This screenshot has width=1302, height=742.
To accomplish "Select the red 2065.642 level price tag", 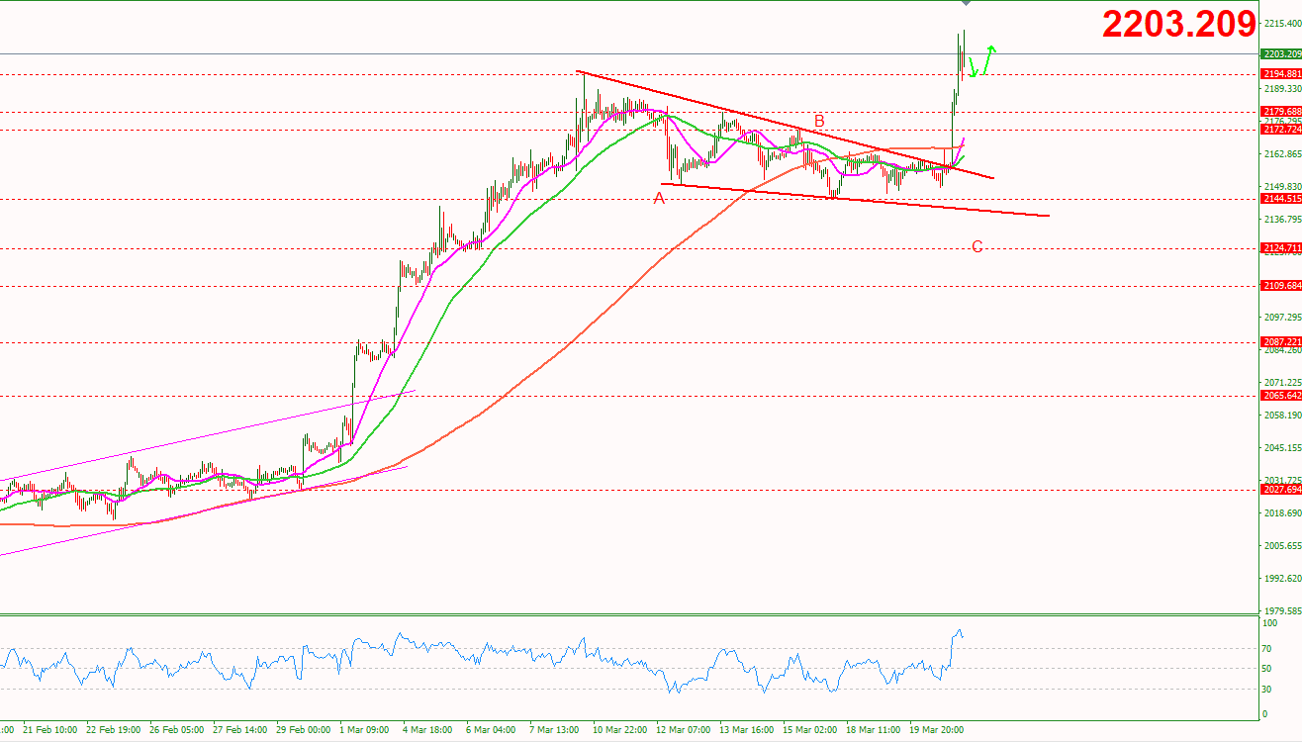I will (1281, 396).
